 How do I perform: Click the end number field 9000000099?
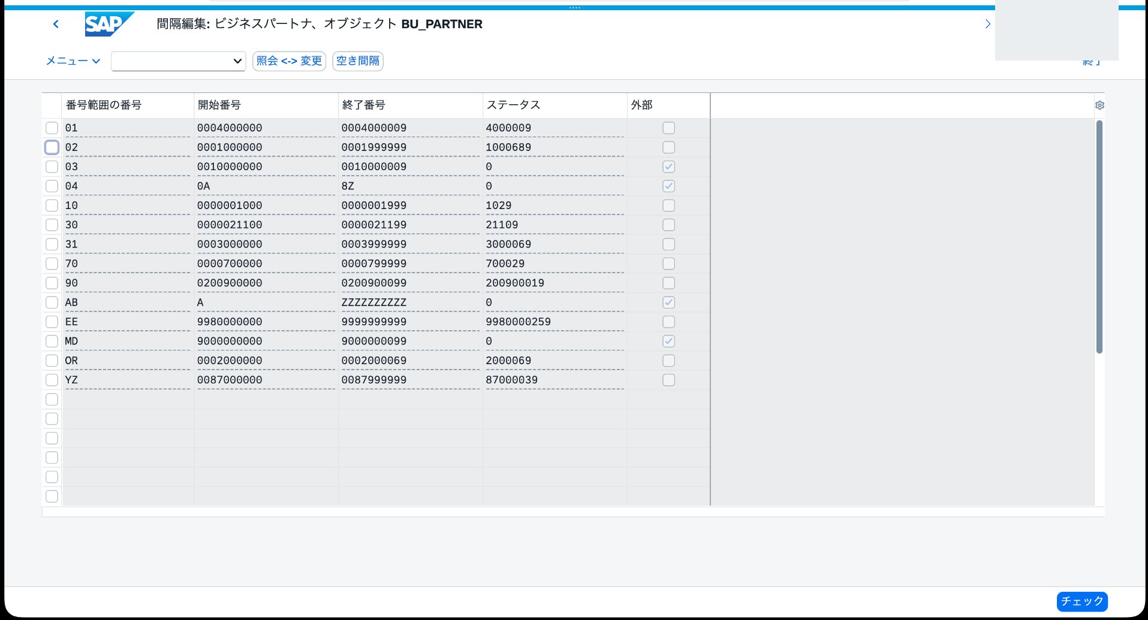pos(410,341)
